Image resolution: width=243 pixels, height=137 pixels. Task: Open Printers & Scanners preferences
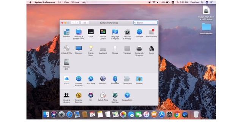point(139,51)
